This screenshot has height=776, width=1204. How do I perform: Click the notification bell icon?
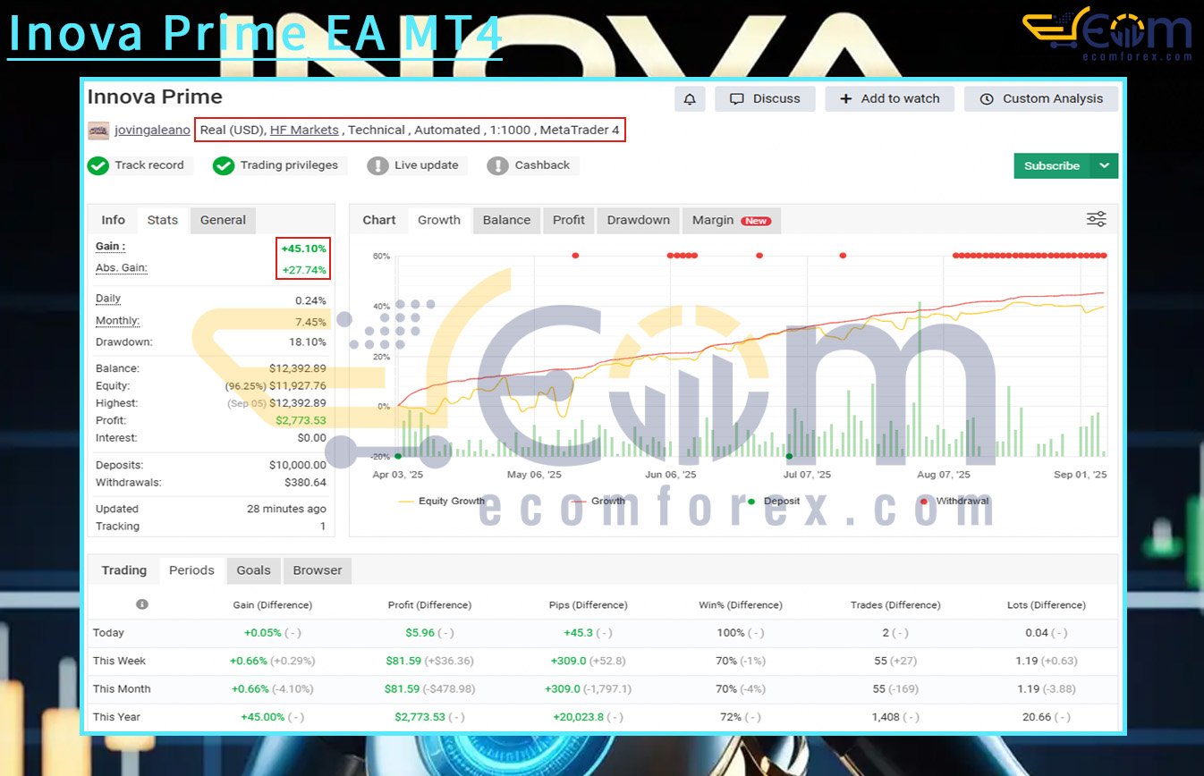[690, 99]
